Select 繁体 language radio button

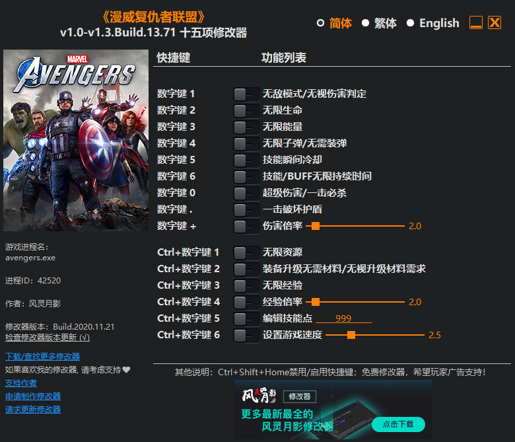coord(365,23)
